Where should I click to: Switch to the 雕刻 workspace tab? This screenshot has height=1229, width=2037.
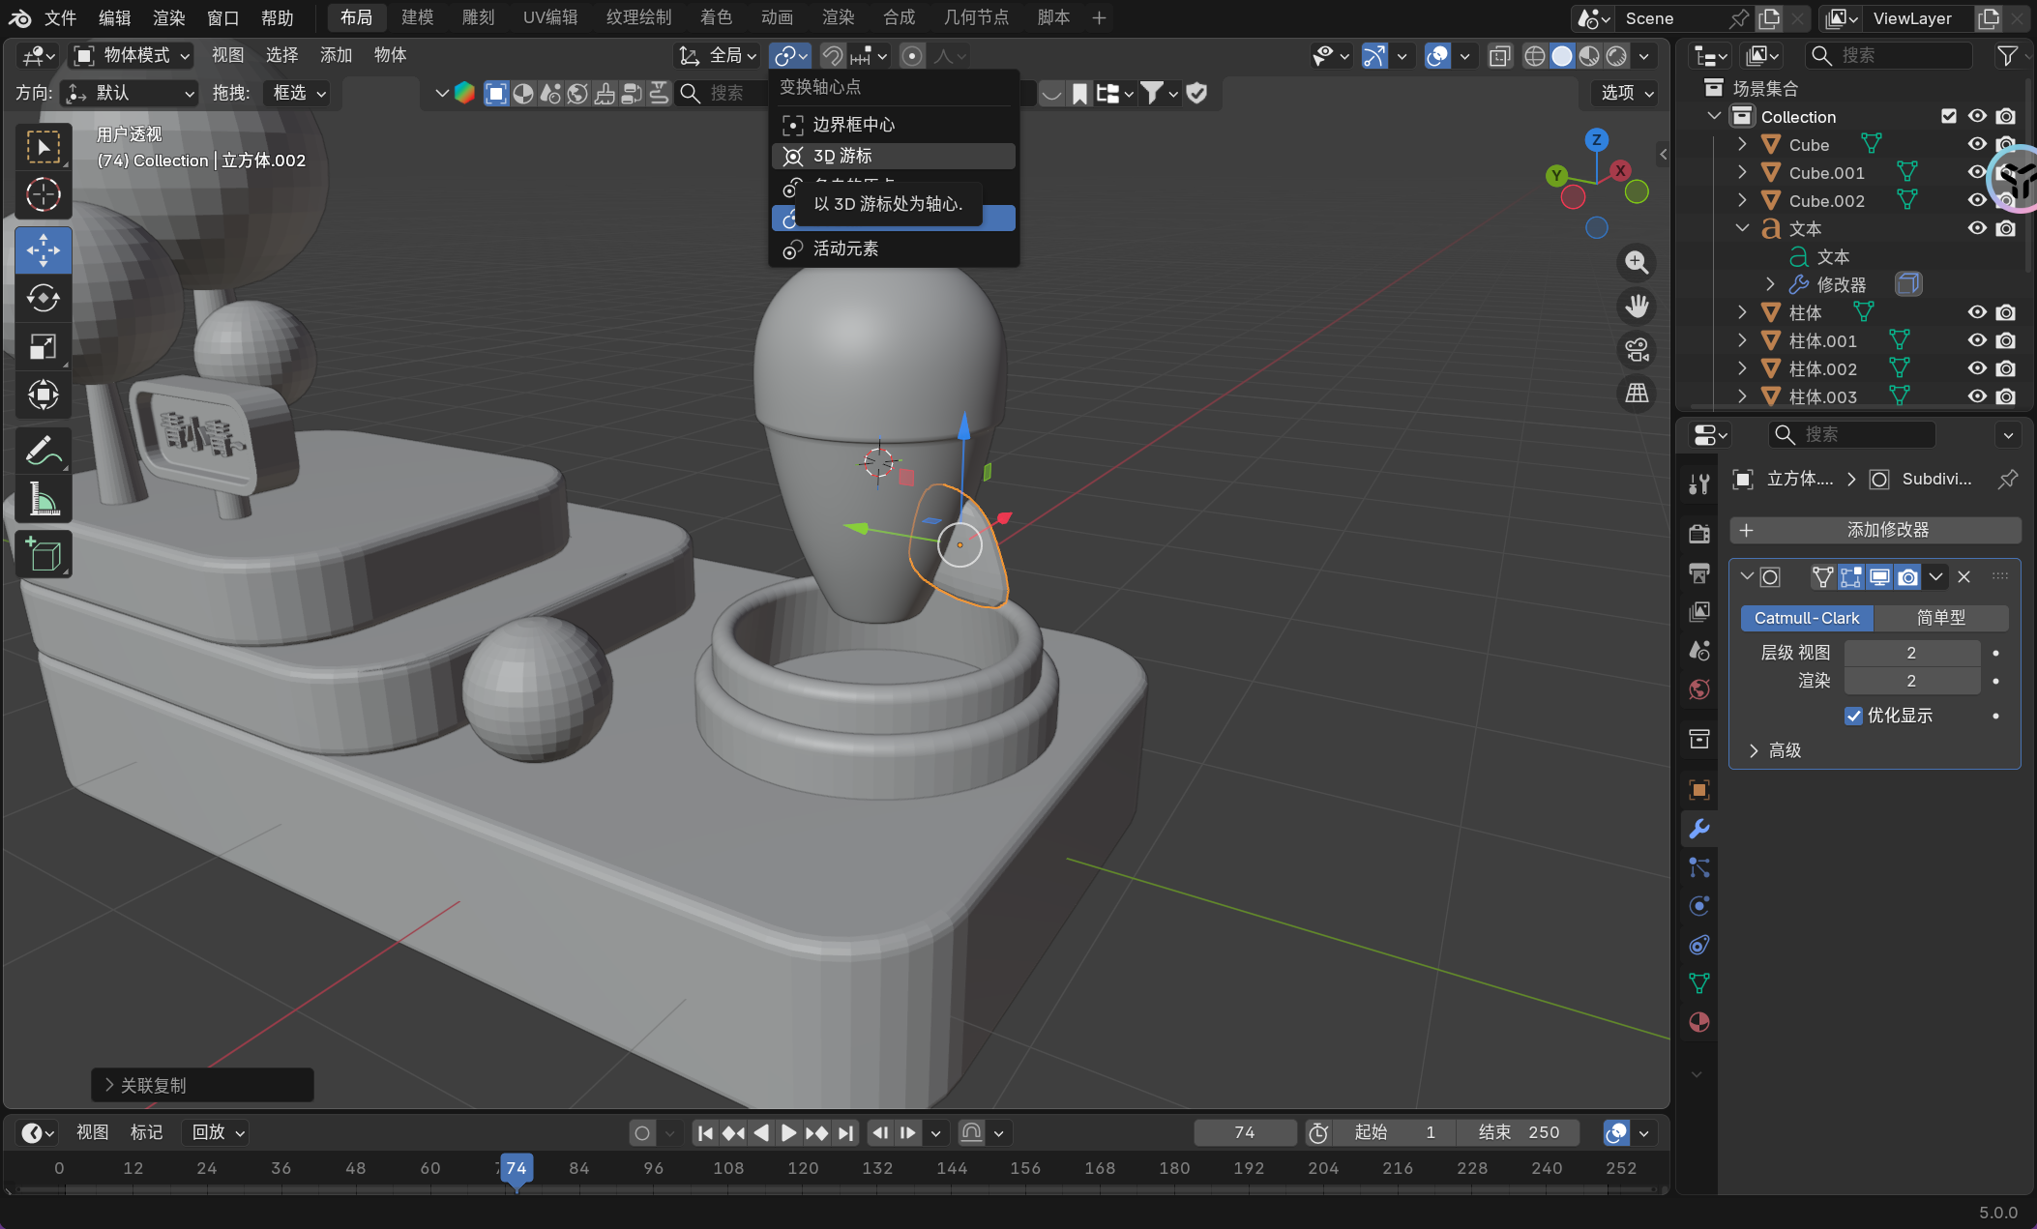(x=478, y=17)
